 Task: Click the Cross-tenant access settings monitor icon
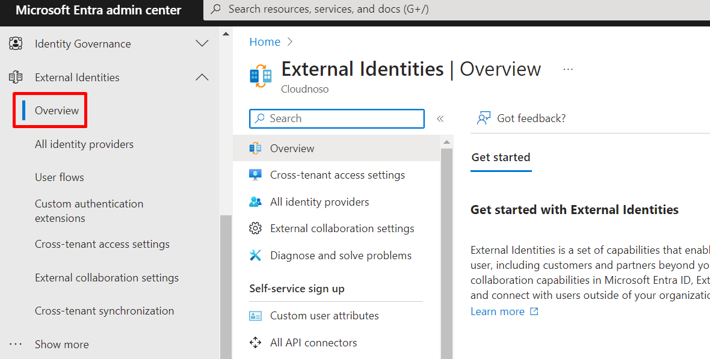coord(256,175)
